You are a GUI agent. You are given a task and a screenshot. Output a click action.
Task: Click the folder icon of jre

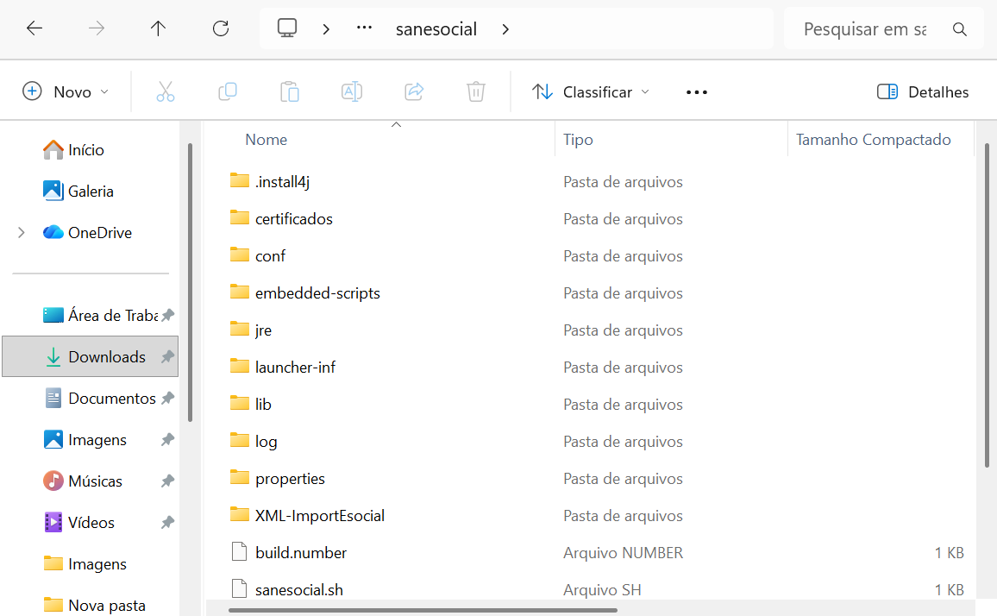pyautogui.click(x=239, y=329)
